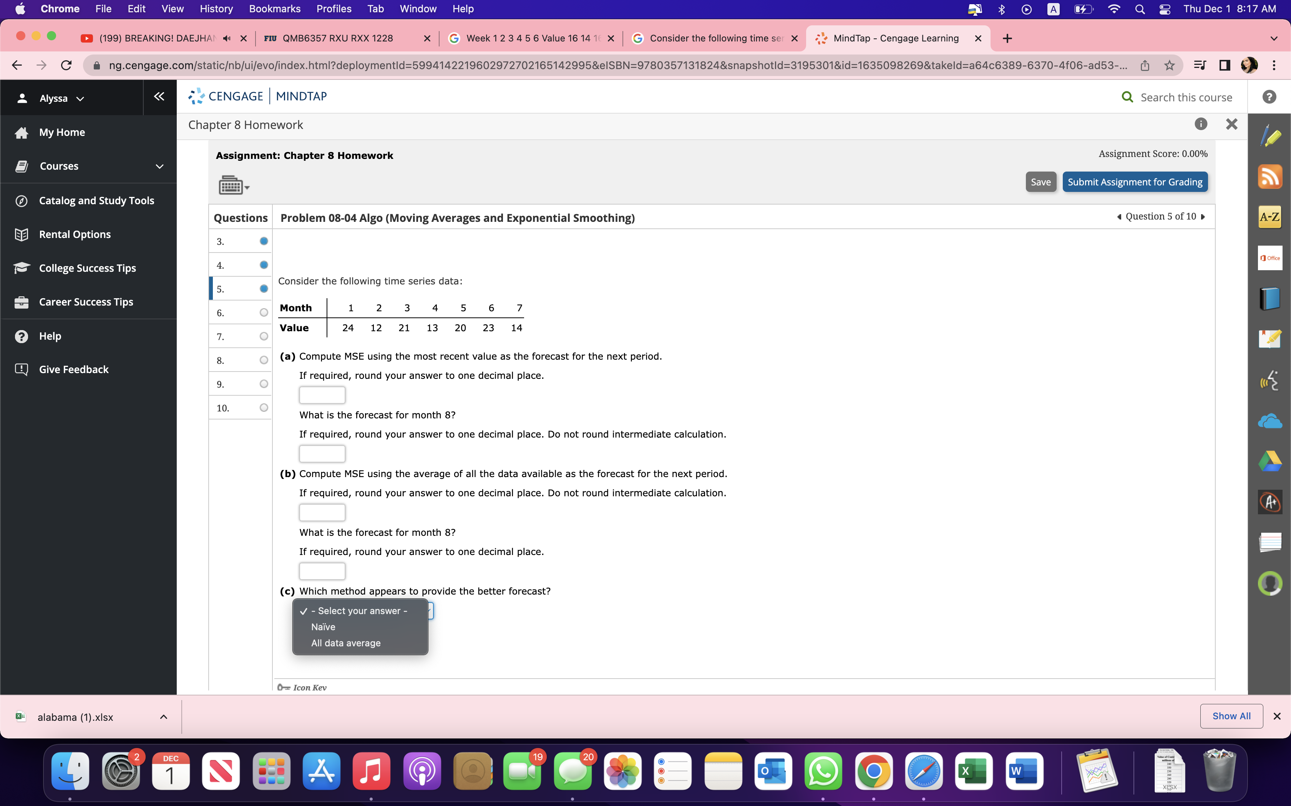Switch to the QMB6357 RXU RXX 1228 tab
This screenshot has height=806, width=1291.
tap(338, 38)
